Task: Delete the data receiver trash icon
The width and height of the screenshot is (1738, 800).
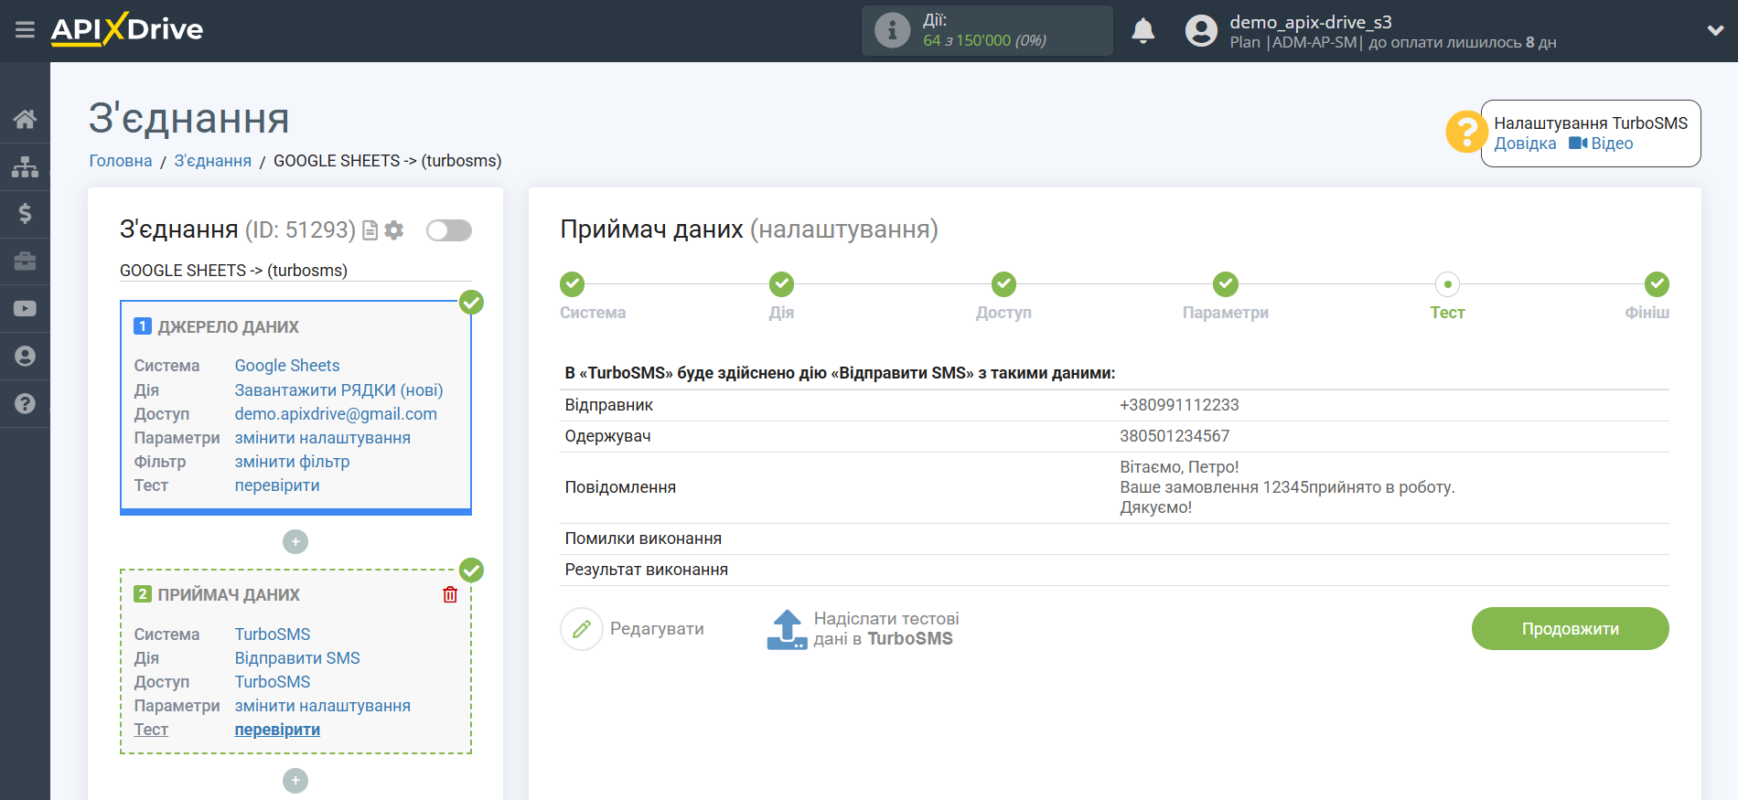Action: (x=450, y=595)
